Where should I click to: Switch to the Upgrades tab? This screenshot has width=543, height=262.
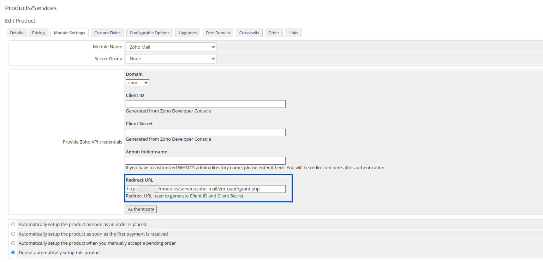point(187,32)
